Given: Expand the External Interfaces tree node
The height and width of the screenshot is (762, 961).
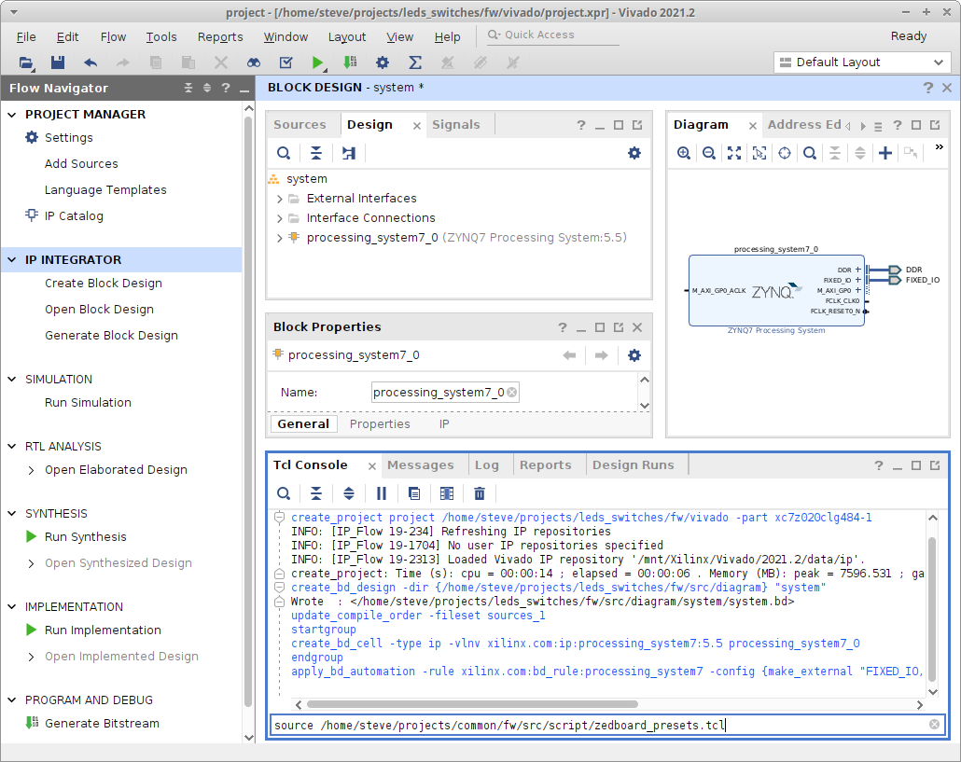Looking at the screenshot, I should (x=280, y=199).
